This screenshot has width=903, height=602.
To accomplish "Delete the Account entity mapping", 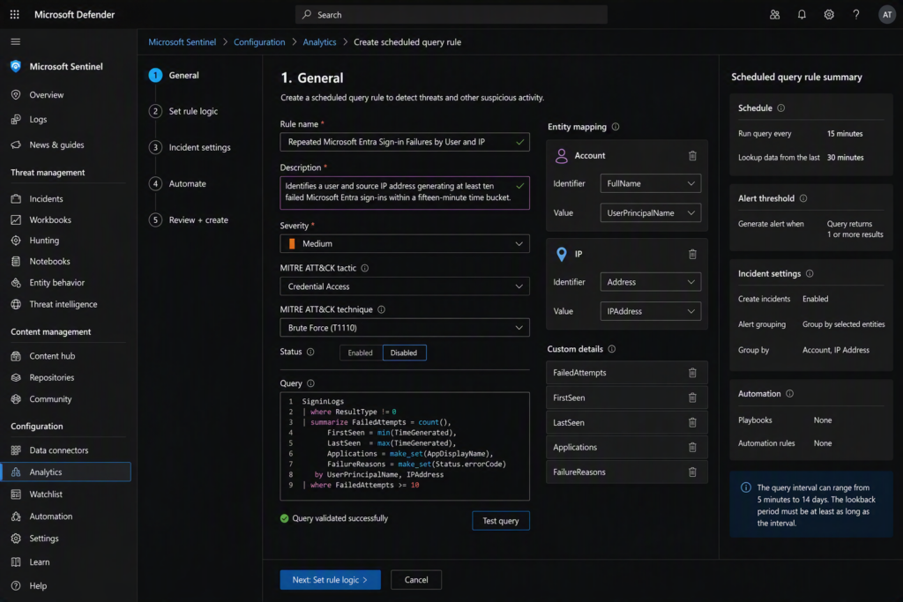I will pyautogui.click(x=692, y=155).
